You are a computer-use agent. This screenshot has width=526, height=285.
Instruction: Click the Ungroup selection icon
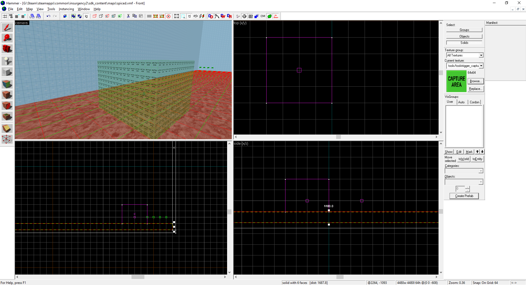pyautogui.click(x=80, y=16)
